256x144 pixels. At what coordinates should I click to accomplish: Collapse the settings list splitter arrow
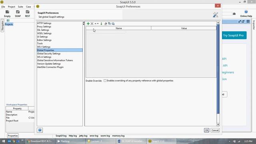(84, 22)
